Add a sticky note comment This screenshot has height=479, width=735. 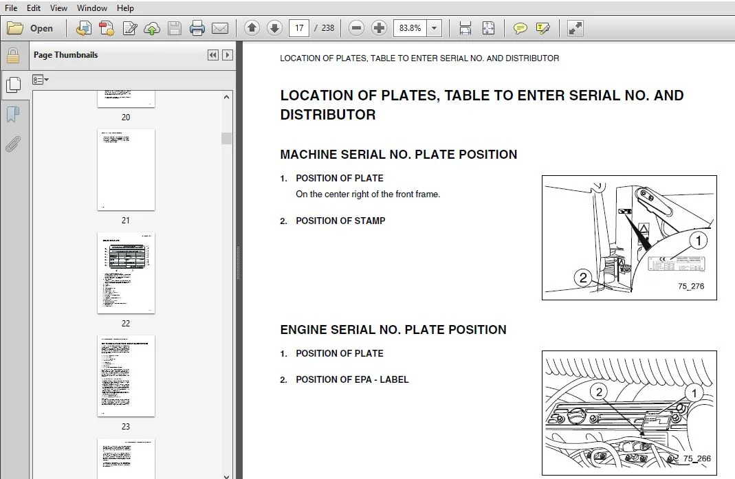[x=520, y=28]
